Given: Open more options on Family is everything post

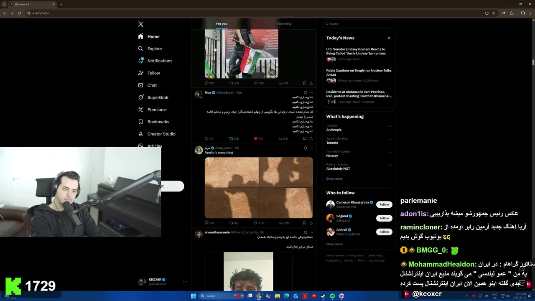Looking at the screenshot, I should (x=311, y=148).
